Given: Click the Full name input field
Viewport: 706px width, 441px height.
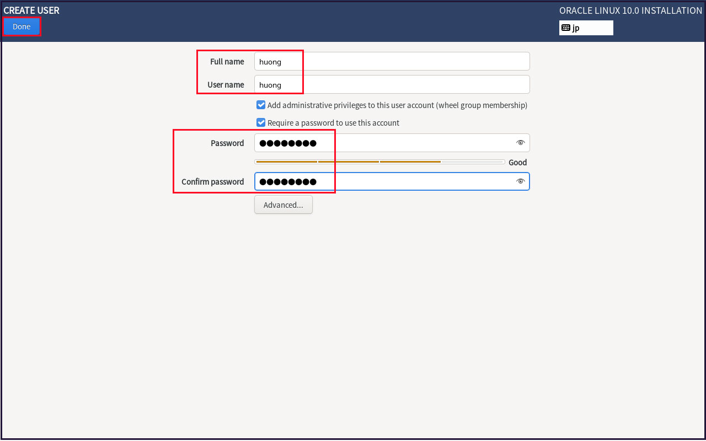Looking at the screenshot, I should pos(392,62).
